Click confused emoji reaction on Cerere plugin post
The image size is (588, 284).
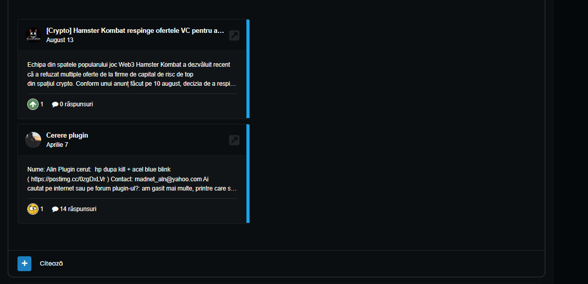33,209
